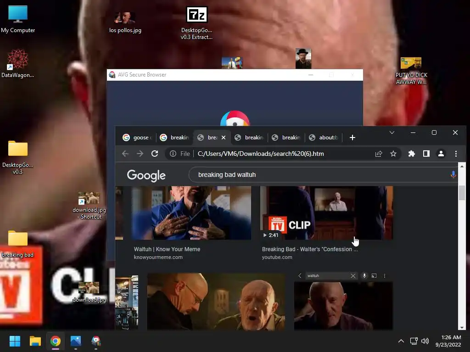Open Chrome extensions puzzle icon
Image resolution: width=470 pixels, height=352 pixels.
412,154
